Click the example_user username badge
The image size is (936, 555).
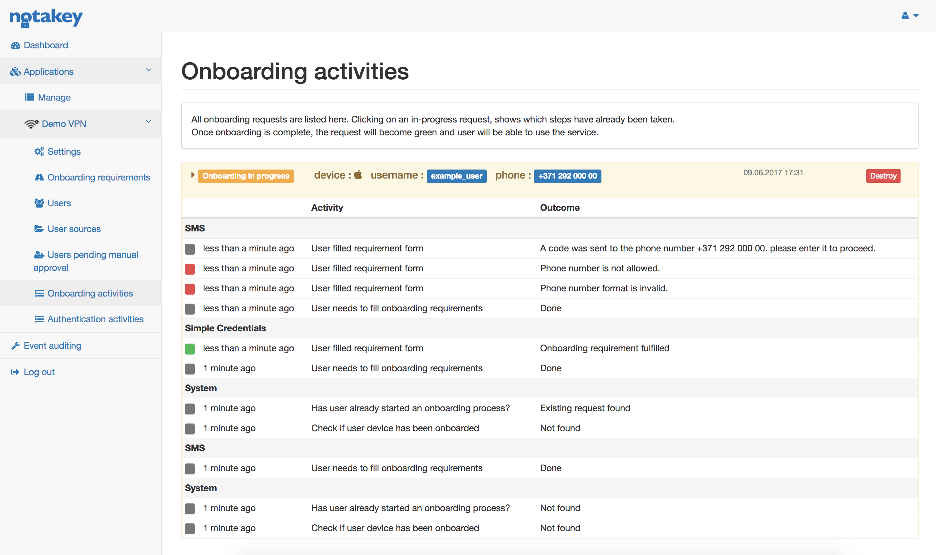click(x=456, y=176)
